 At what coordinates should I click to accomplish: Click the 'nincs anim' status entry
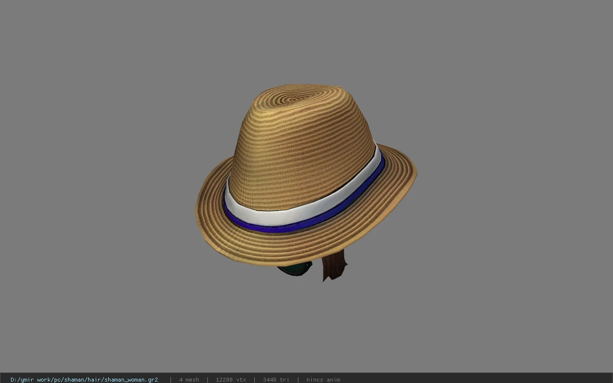[x=323, y=380]
